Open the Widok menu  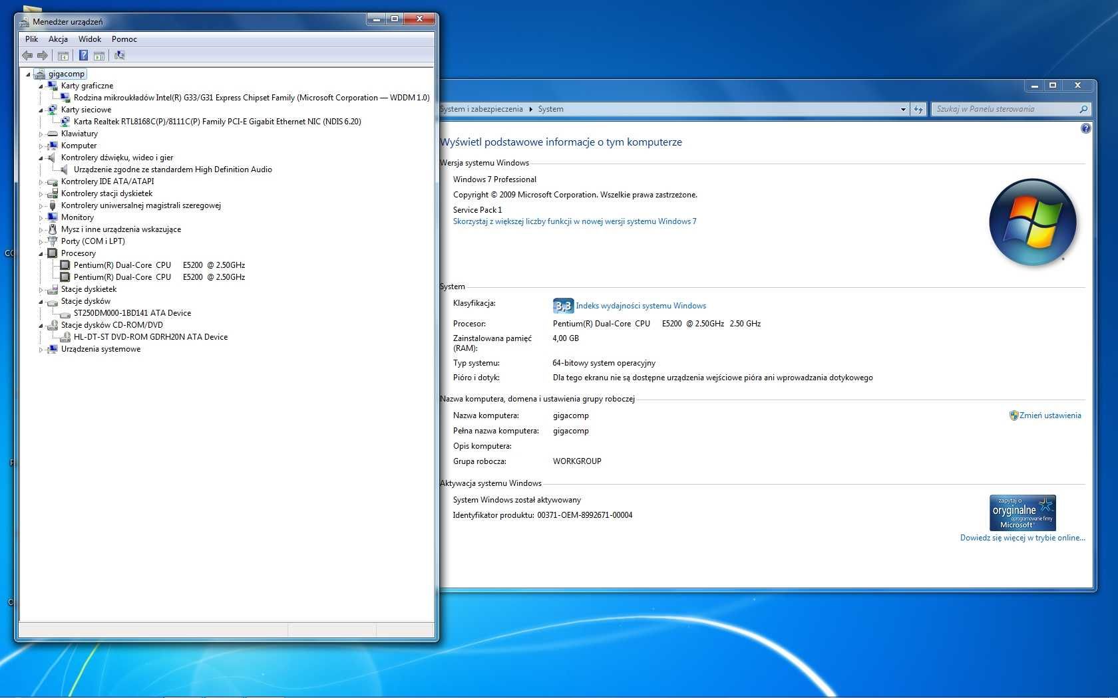(90, 39)
